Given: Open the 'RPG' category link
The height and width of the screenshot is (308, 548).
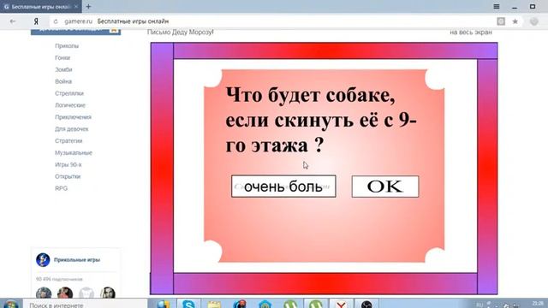Looking at the screenshot, I should [61, 188].
